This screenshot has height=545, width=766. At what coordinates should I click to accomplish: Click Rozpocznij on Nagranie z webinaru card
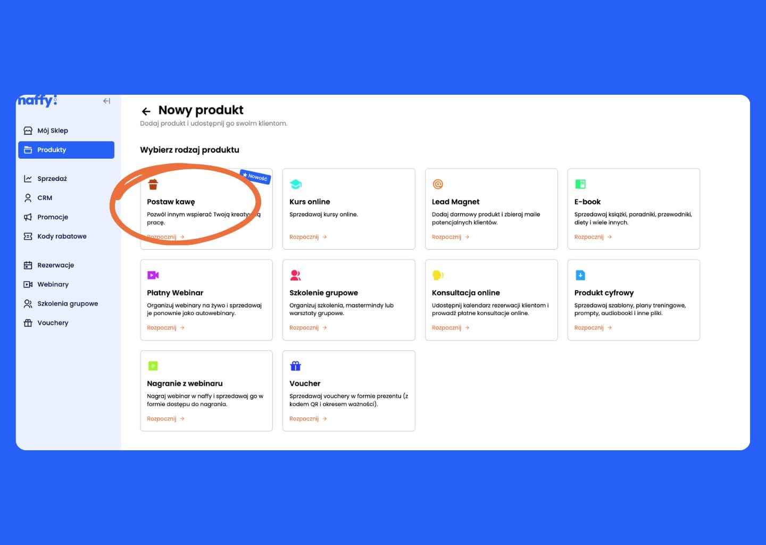(165, 419)
